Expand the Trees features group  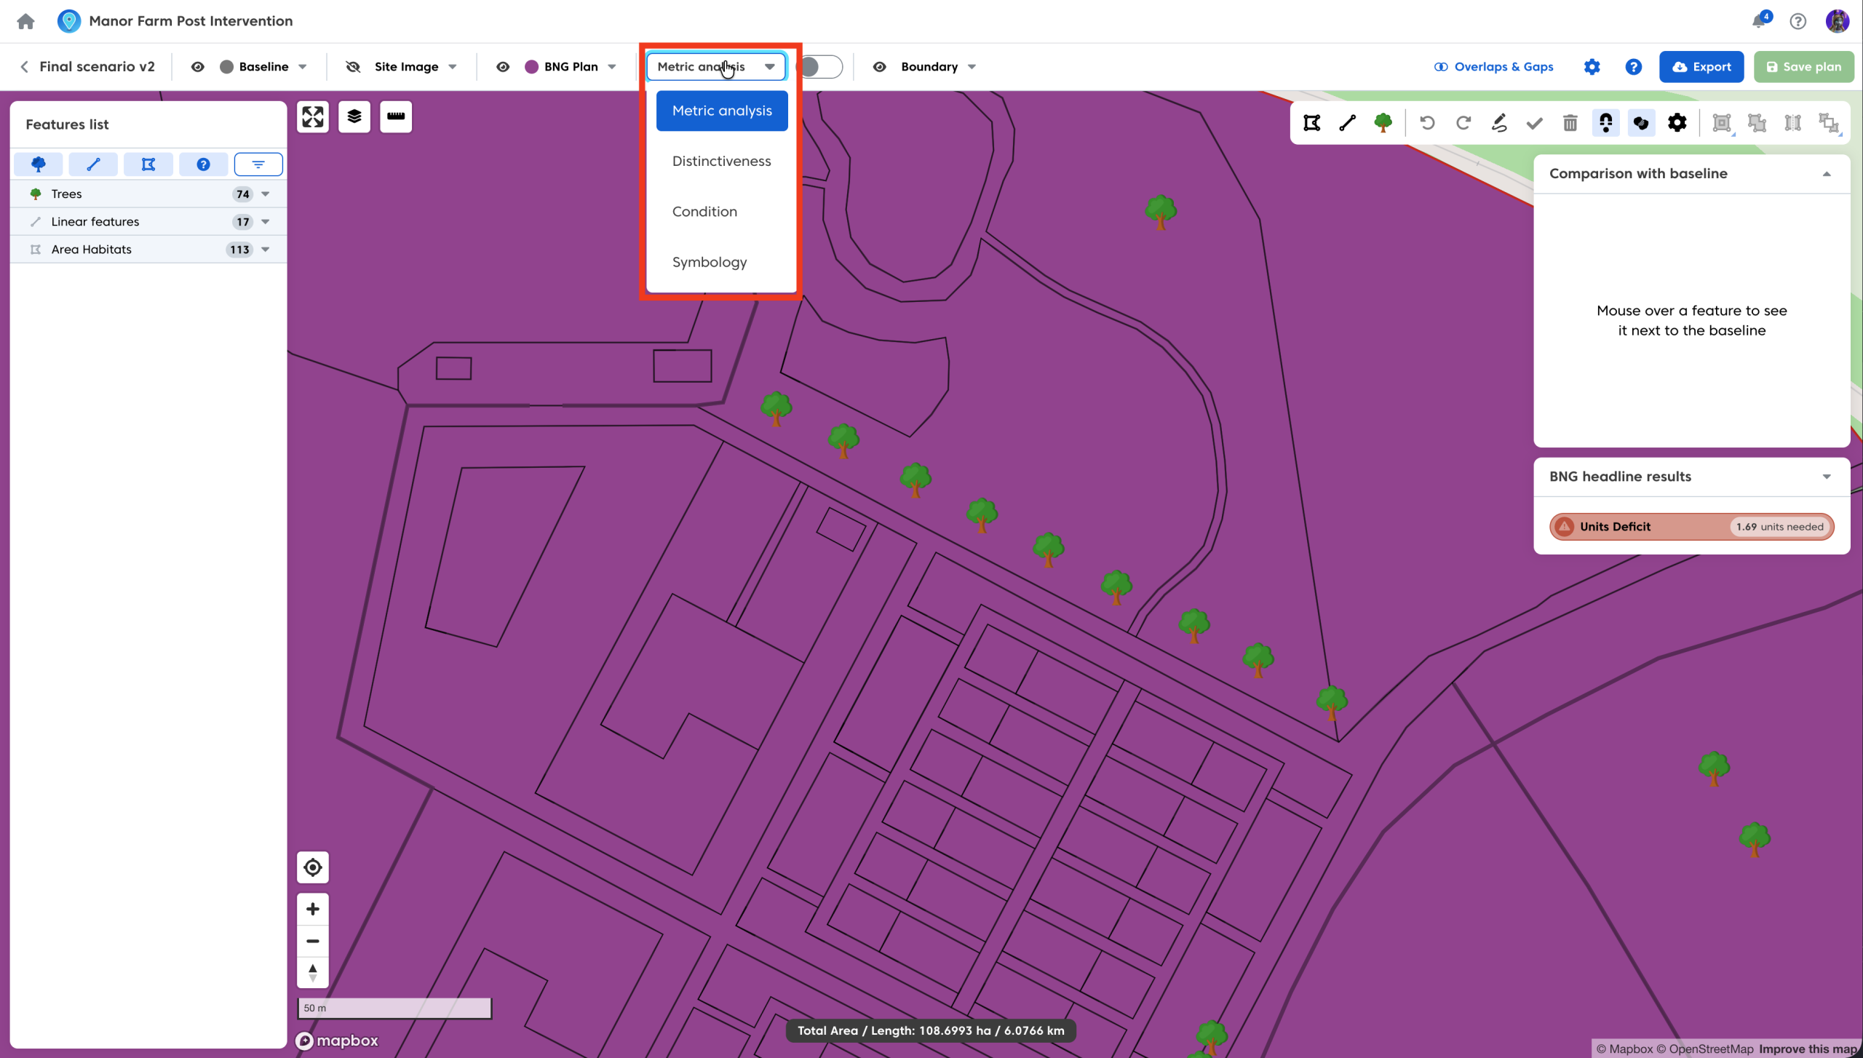[266, 194]
